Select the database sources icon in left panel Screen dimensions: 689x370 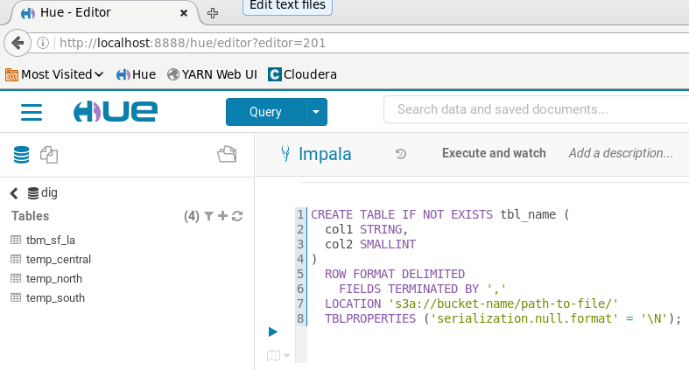click(21, 155)
